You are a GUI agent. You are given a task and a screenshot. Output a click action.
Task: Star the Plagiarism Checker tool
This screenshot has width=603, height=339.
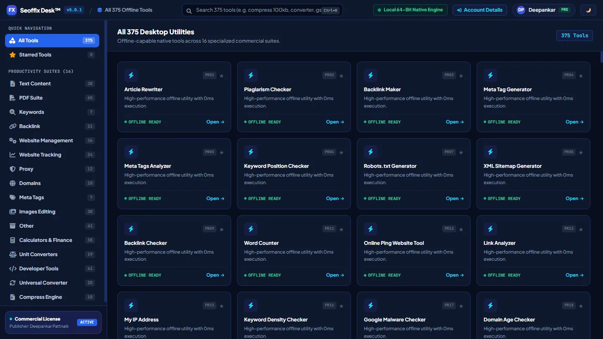pyautogui.click(x=341, y=76)
